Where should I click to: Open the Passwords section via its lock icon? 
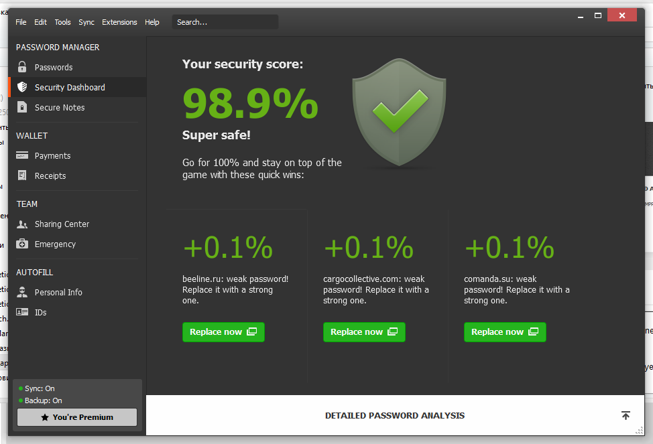(23, 67)
